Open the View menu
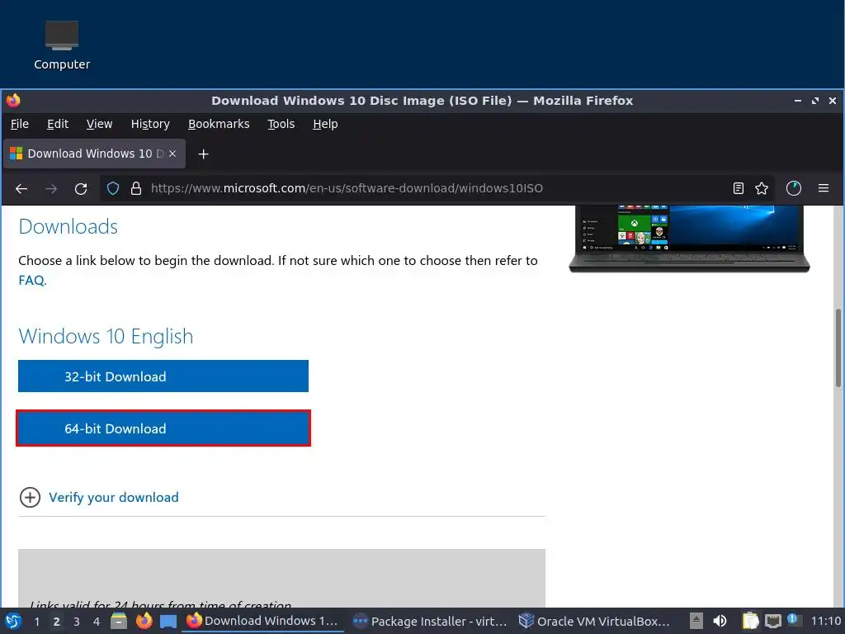 click(99, 124)
